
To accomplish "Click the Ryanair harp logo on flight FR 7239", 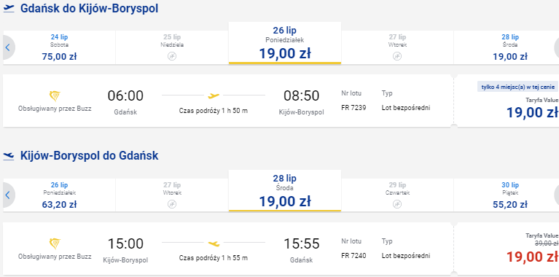I will (x=55, y=96).
